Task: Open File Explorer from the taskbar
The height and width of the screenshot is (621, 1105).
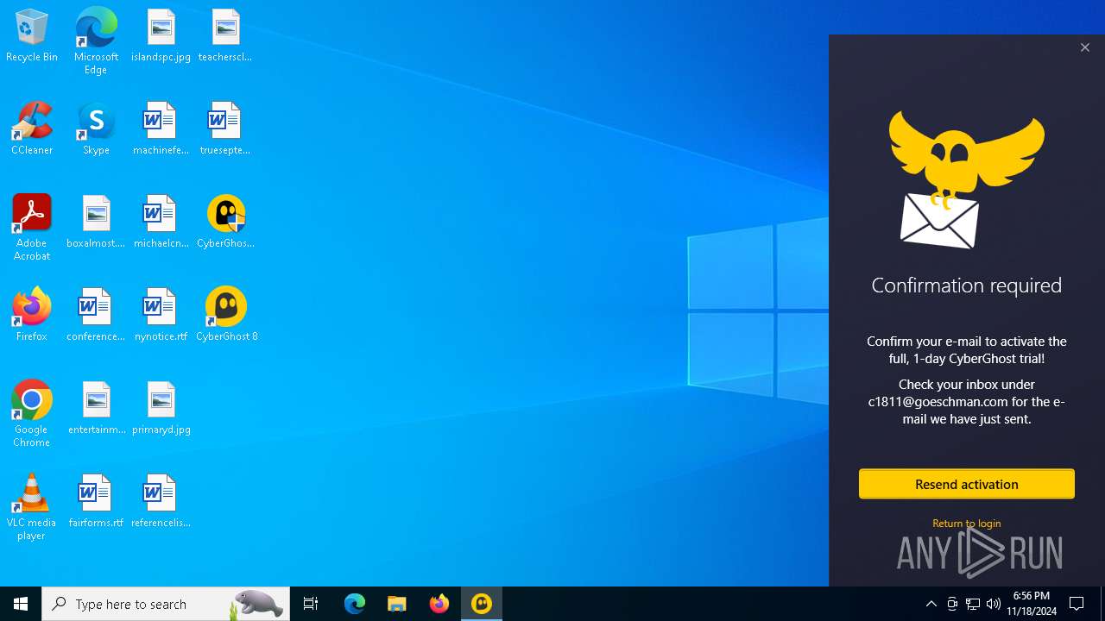Action: pos(397,604)
